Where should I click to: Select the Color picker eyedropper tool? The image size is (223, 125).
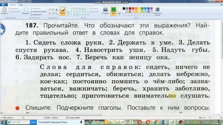tap(53, 14)
